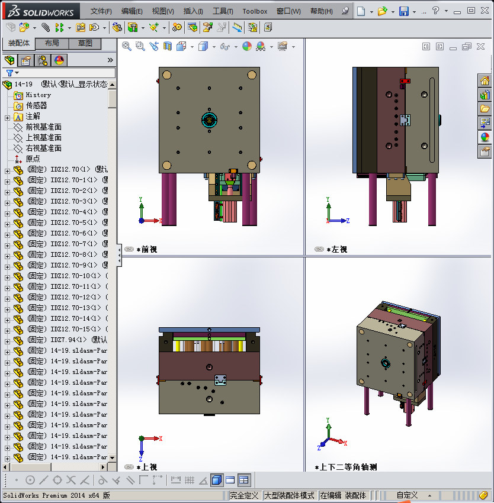The image size is (494, 503).
Task: Open the display style dropdown arrow
Action: click(x=213, y=47)
